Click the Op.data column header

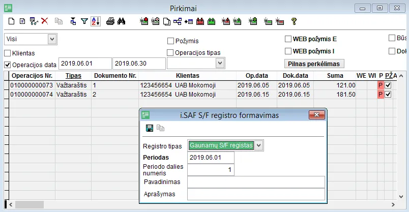[257, 76]
